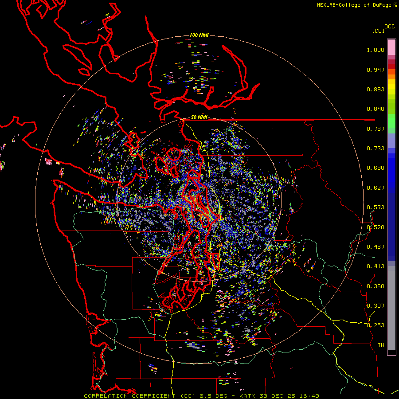
Task: Pick the pink segment of the color bar
Action: (391, 47)
